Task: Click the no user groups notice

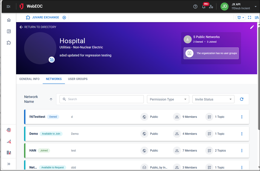Action: click(211, 53)
